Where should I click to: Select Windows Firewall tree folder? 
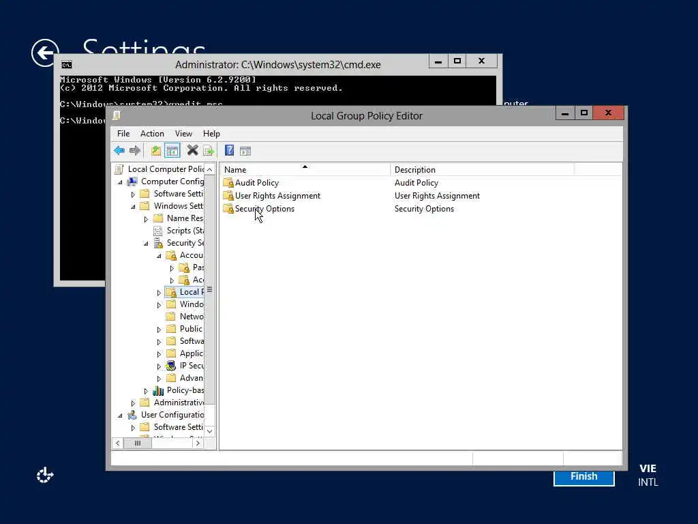(185, 304)
